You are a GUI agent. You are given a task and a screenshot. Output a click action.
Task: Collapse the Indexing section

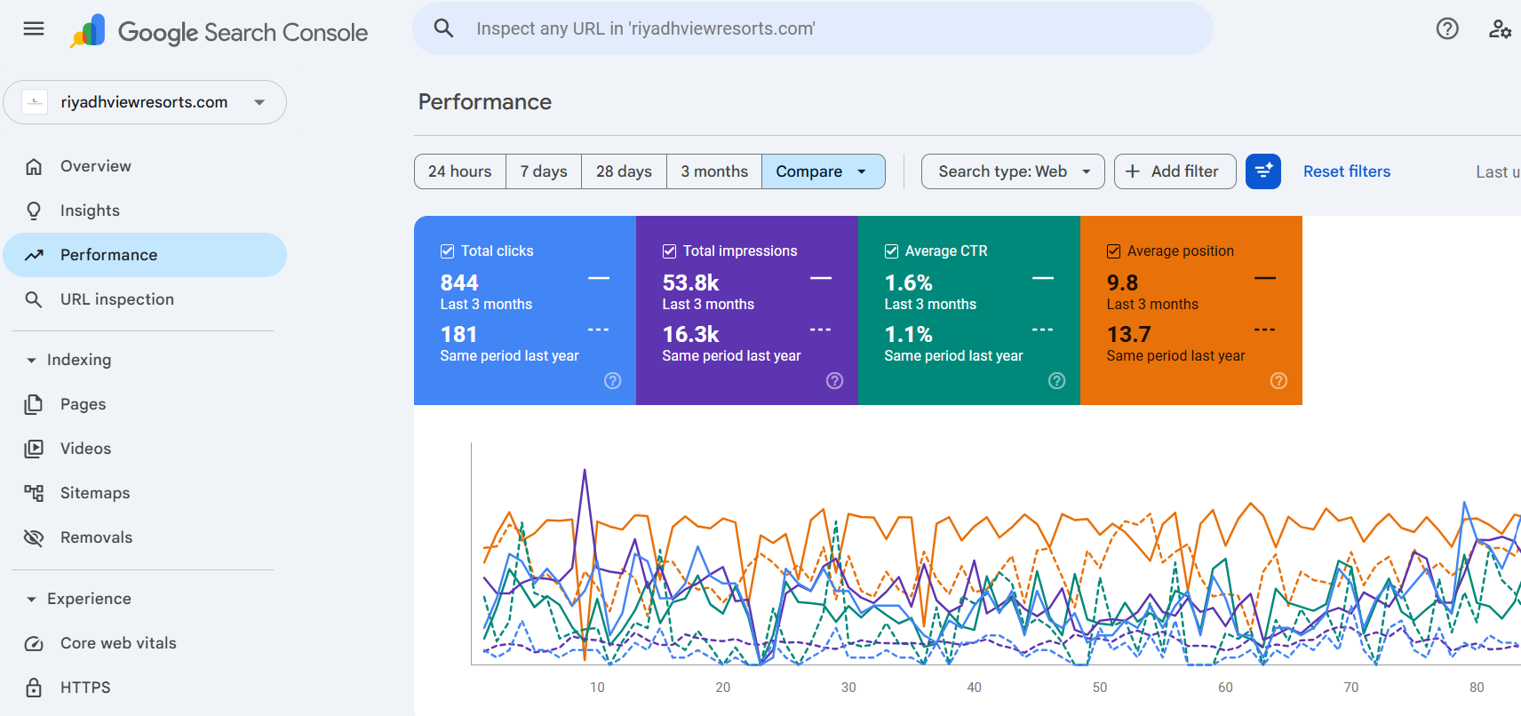pos(32,360)
